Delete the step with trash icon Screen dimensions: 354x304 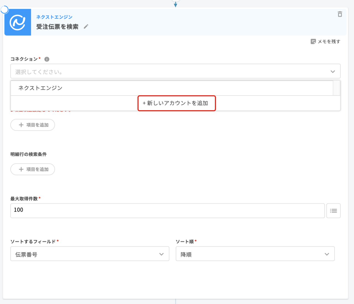(x=340, y=14)
